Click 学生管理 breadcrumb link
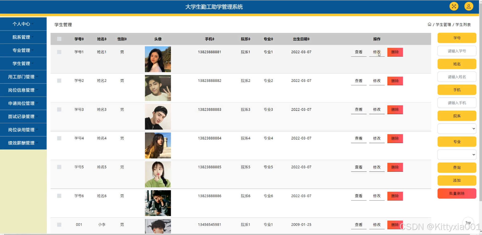The image size is (482, 235). [443, 25]
